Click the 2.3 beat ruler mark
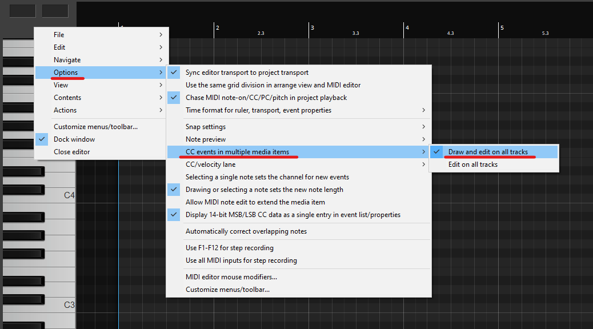The width and height of the screenshot is (593, 329). tap(261, 33)
